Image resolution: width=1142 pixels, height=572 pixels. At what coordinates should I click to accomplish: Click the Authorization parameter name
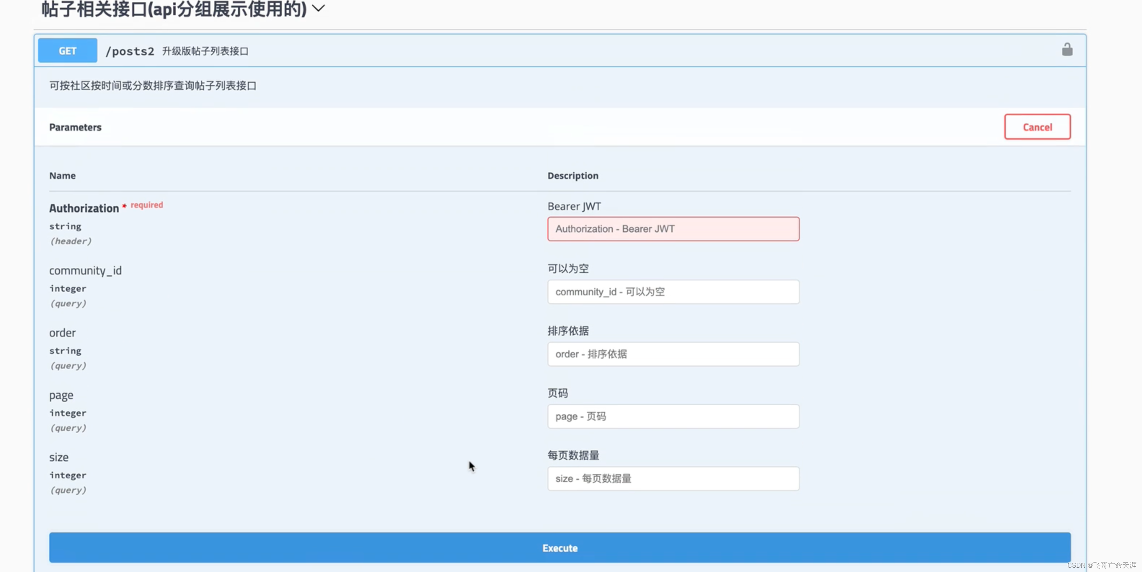click(84, 208)
